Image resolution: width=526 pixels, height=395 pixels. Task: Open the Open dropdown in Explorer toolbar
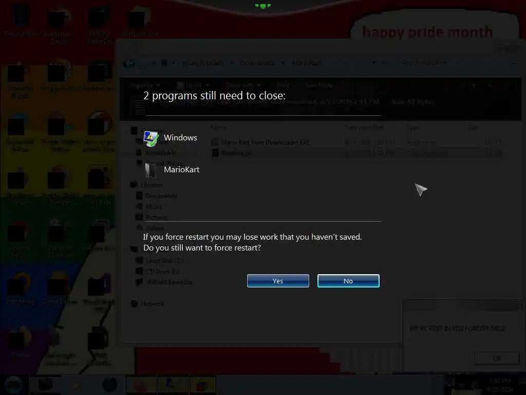point(193,85)
